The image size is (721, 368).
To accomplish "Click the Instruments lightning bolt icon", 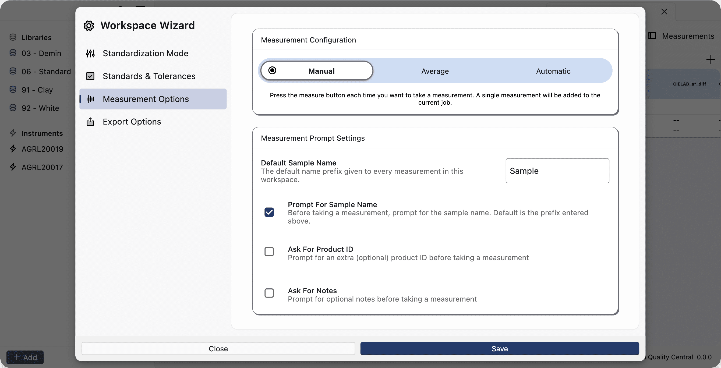I will (x=13, y=133).
